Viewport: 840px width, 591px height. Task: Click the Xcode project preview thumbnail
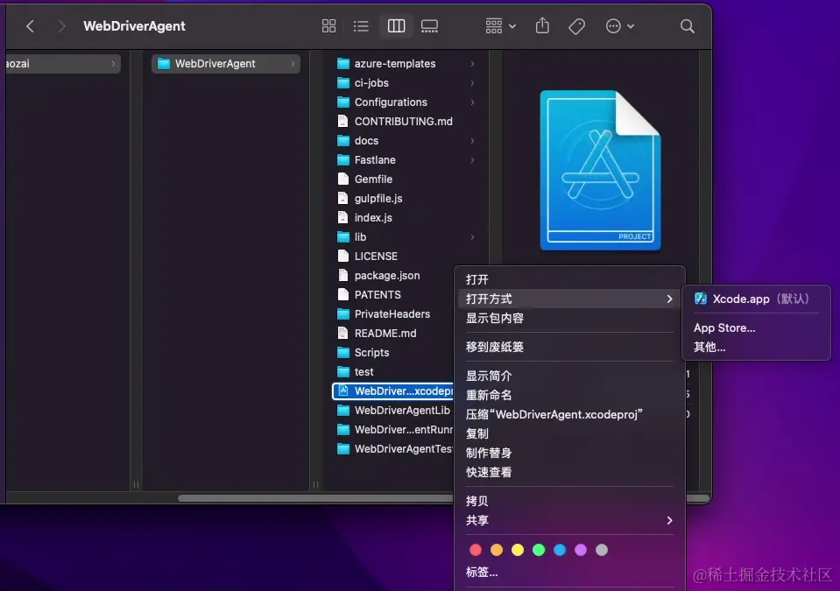click(x=600, y=170)
